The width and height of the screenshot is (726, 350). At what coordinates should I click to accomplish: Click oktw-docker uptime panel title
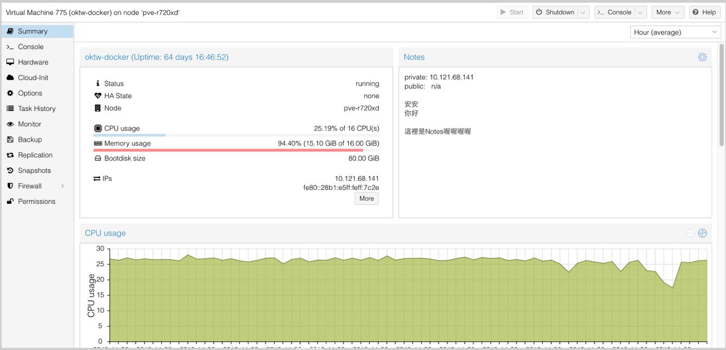pos(157,57)
